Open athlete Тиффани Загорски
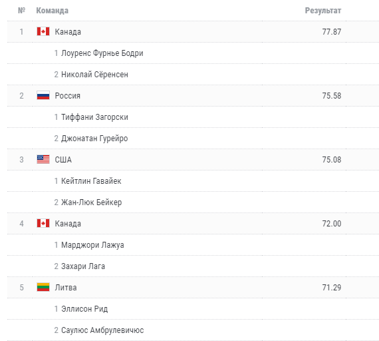Viewport: 379px width, 341px height. pos(94,117)
